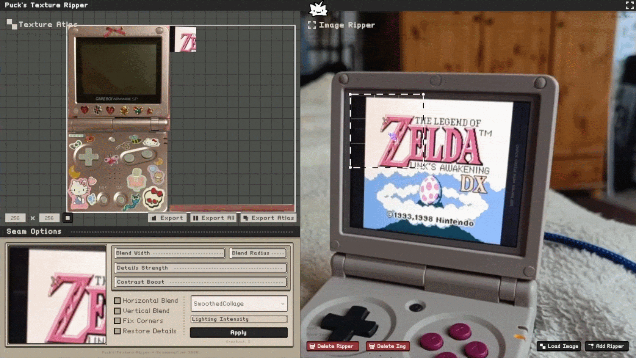Click the Delete Ripper button
The height and width of the screenshot is (358, 636).
(x=332, y=346)
